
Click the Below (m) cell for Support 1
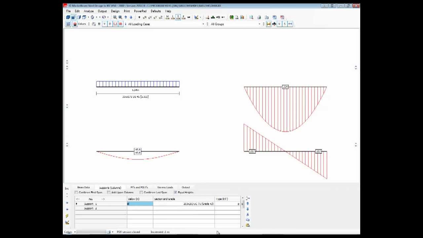click(140, 204)
